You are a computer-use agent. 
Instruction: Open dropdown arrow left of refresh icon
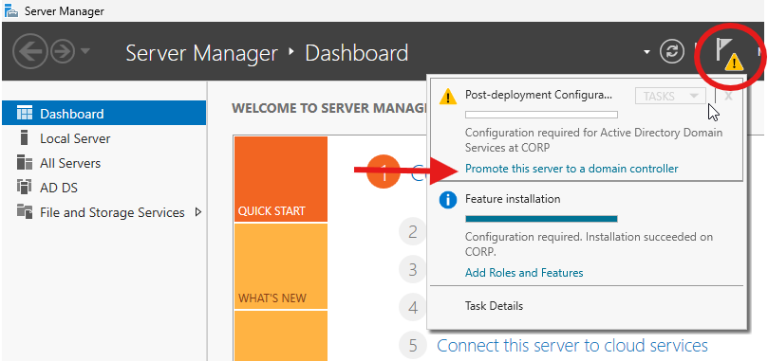coord(647,52)
